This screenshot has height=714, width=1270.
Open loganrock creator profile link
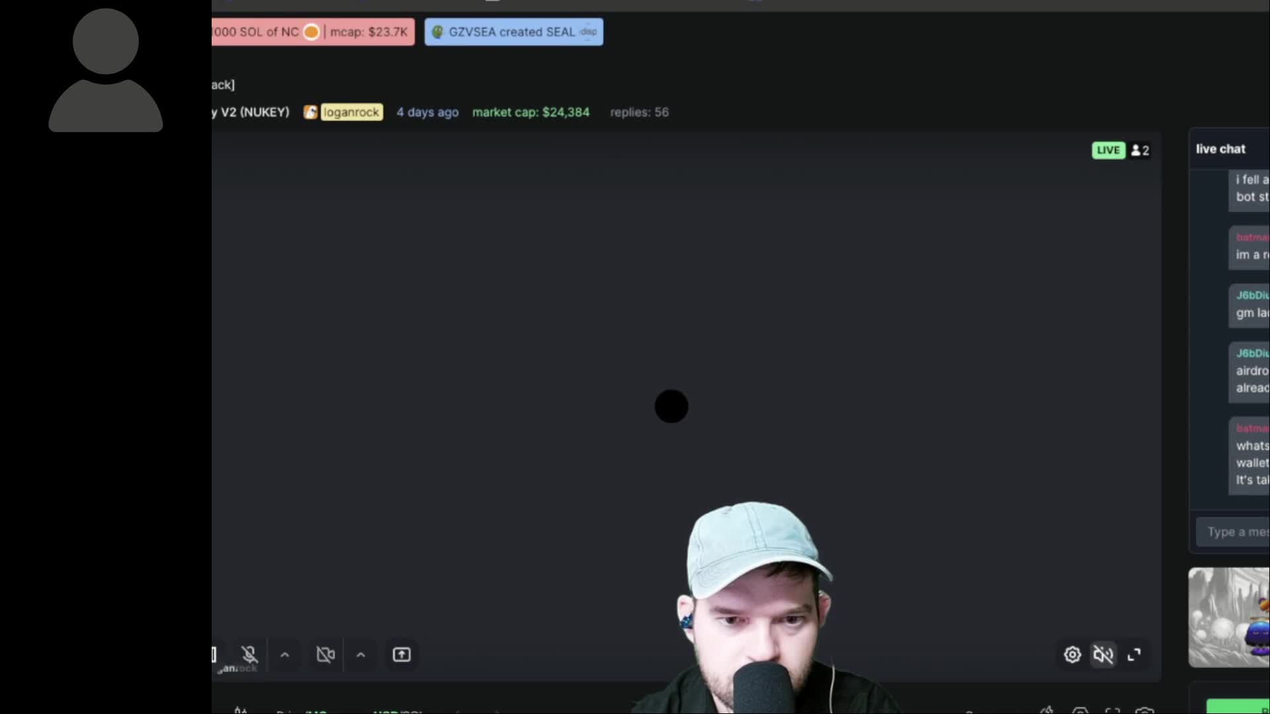(351, 112)
